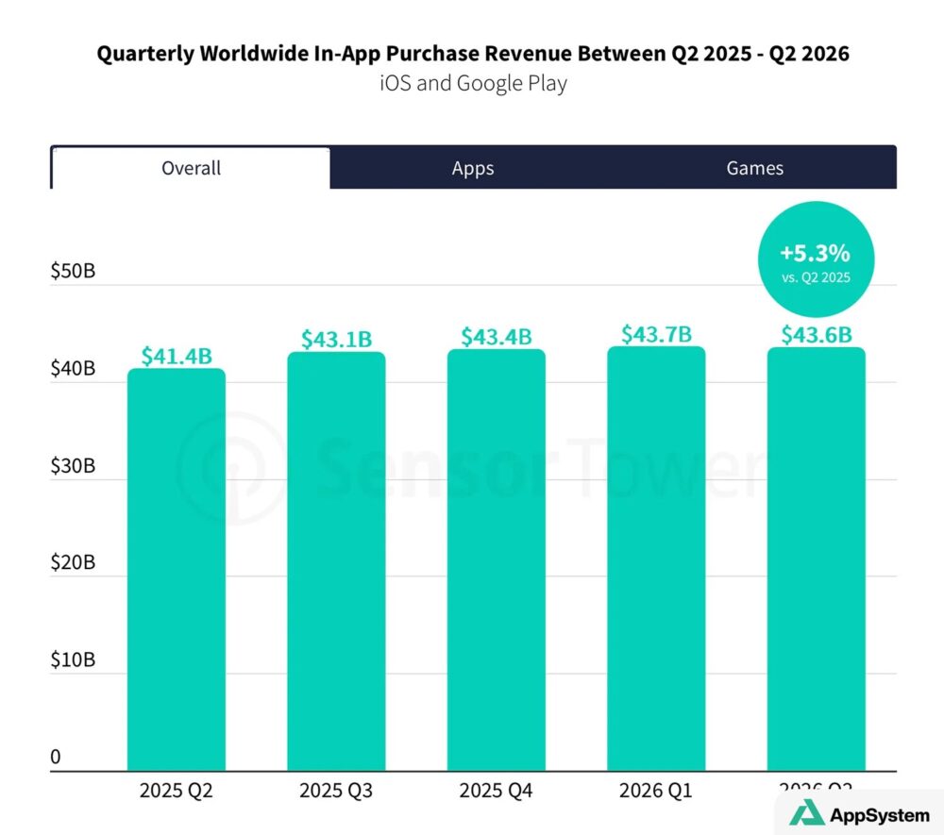Click the 2025 Q4 axis label

[497, 790]
